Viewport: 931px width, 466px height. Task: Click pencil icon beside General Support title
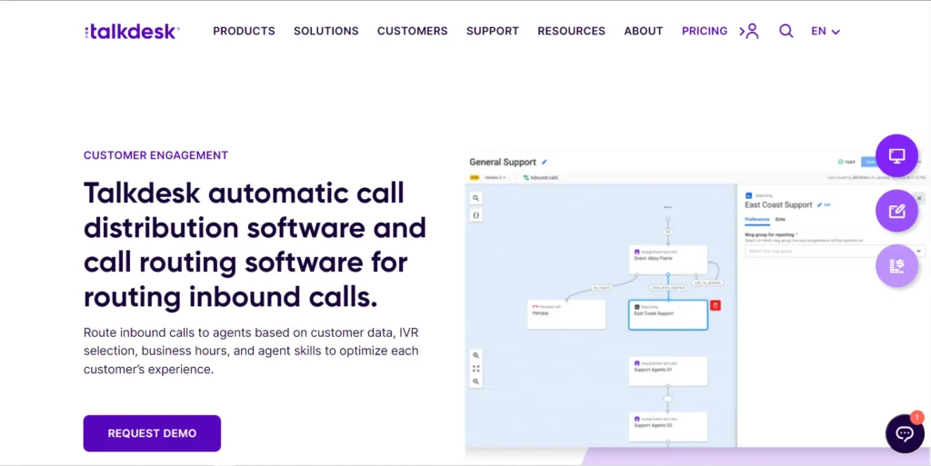(x=545, y=162)
